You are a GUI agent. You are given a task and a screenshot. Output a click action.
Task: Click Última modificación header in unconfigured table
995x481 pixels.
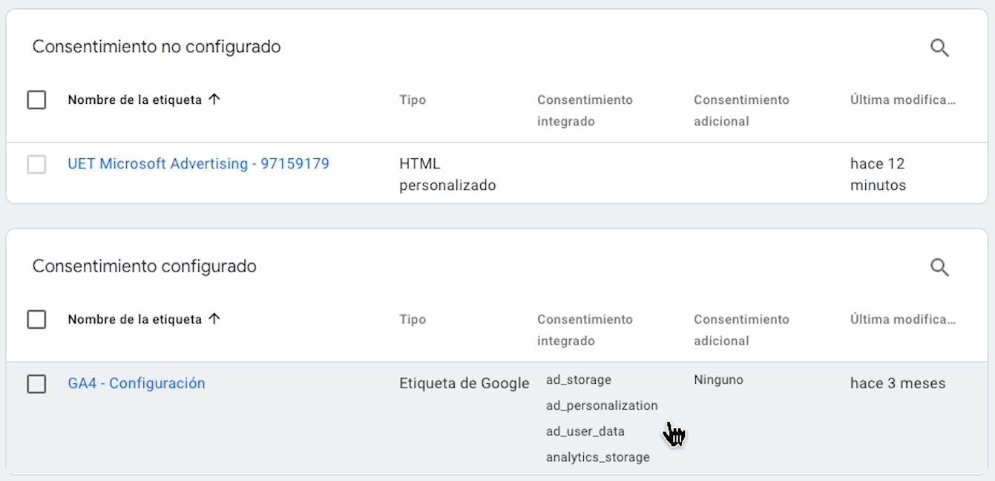[902, 99]
